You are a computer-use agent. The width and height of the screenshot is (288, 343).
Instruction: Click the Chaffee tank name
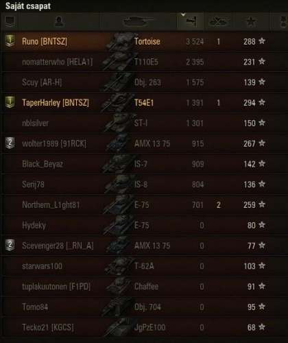tap(146, 287)
